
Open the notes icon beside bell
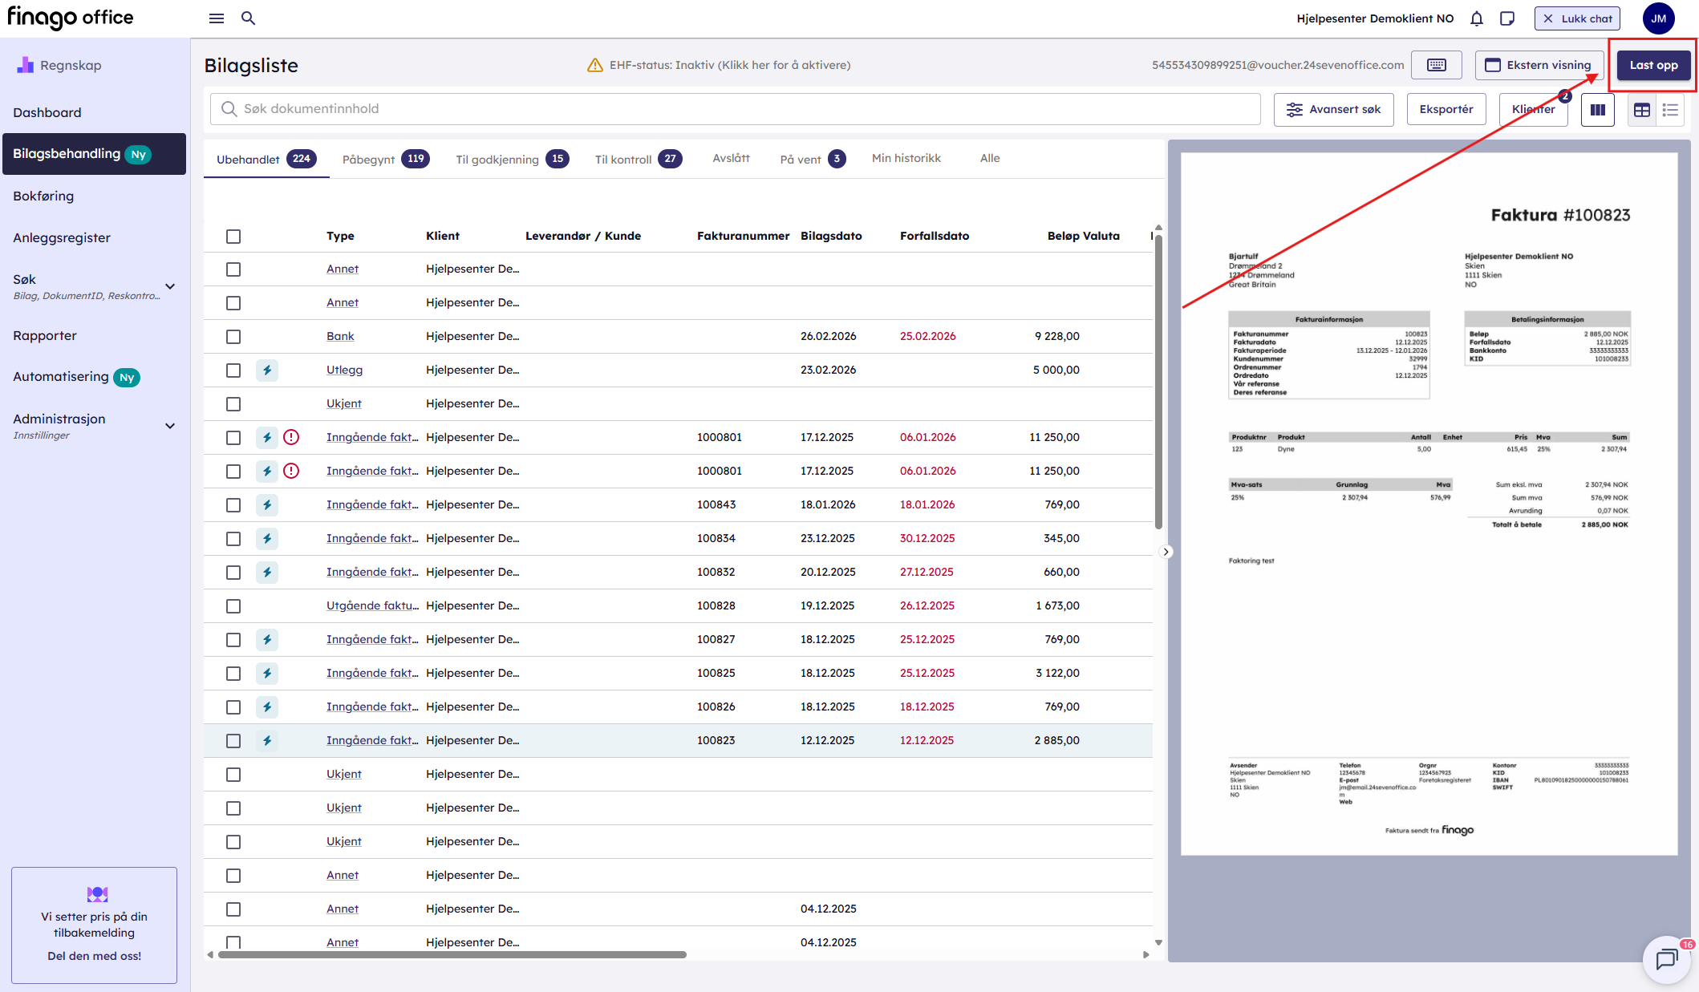1506,18
